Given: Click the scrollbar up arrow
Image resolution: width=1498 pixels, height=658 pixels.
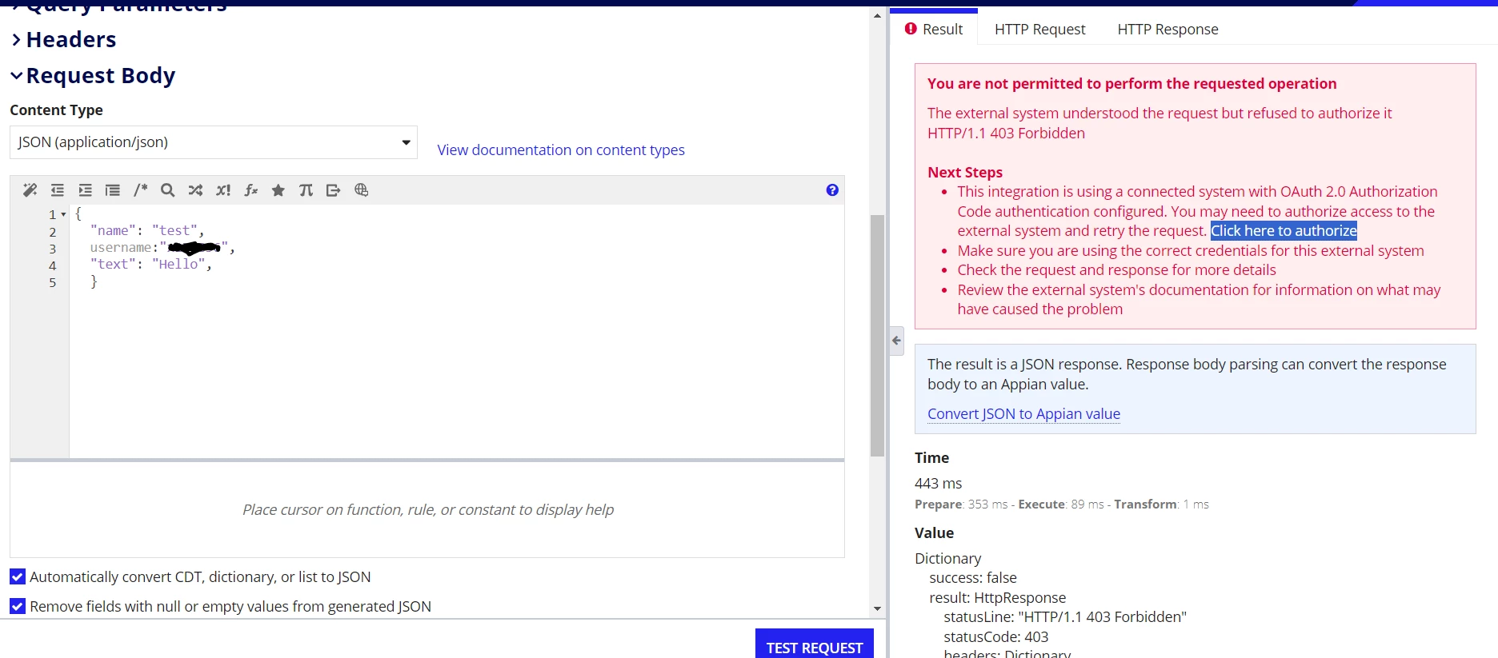Looking at the screenshot, I should (x=877, y=15).
